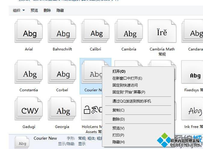Choose 删除(D) from the context menu
Image resolution: width=203 pixels, height=149 pixels.
click(138, 119)
